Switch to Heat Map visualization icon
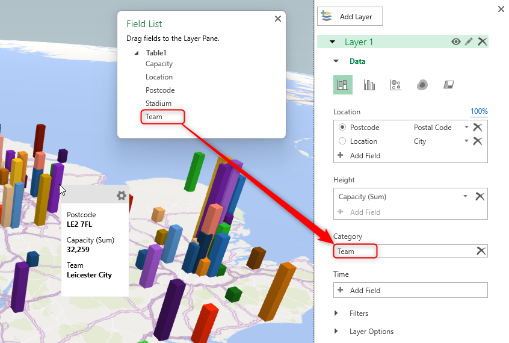The image size is (509, 343). tap(422, 85)
